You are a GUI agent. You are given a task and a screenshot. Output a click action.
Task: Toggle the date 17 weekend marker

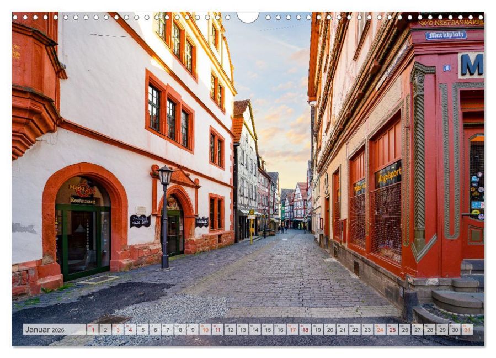292,330
